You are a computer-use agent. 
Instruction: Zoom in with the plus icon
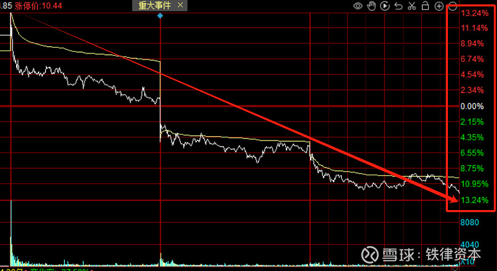point(439,6)
